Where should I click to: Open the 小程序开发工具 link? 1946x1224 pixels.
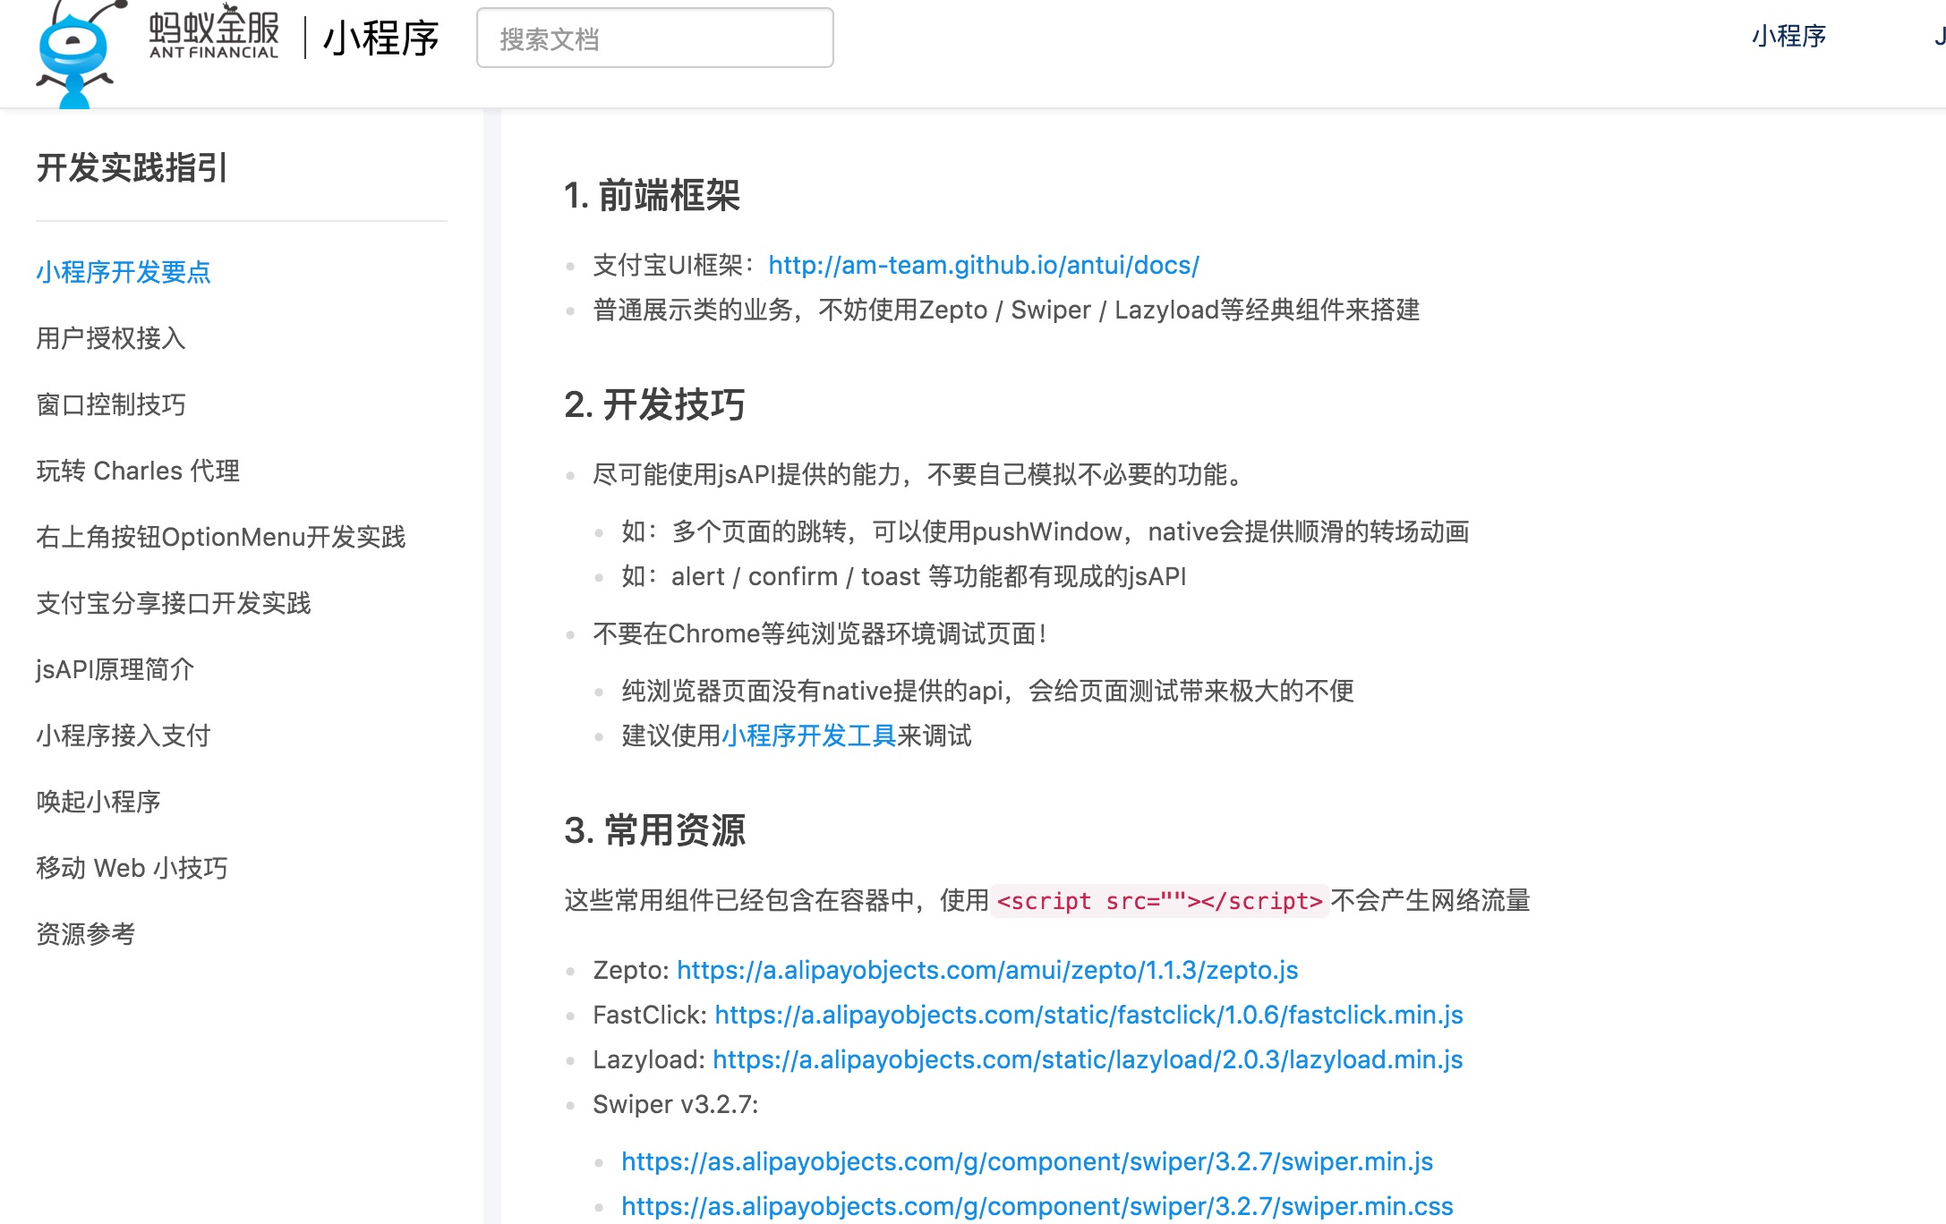tap(809, 735)
